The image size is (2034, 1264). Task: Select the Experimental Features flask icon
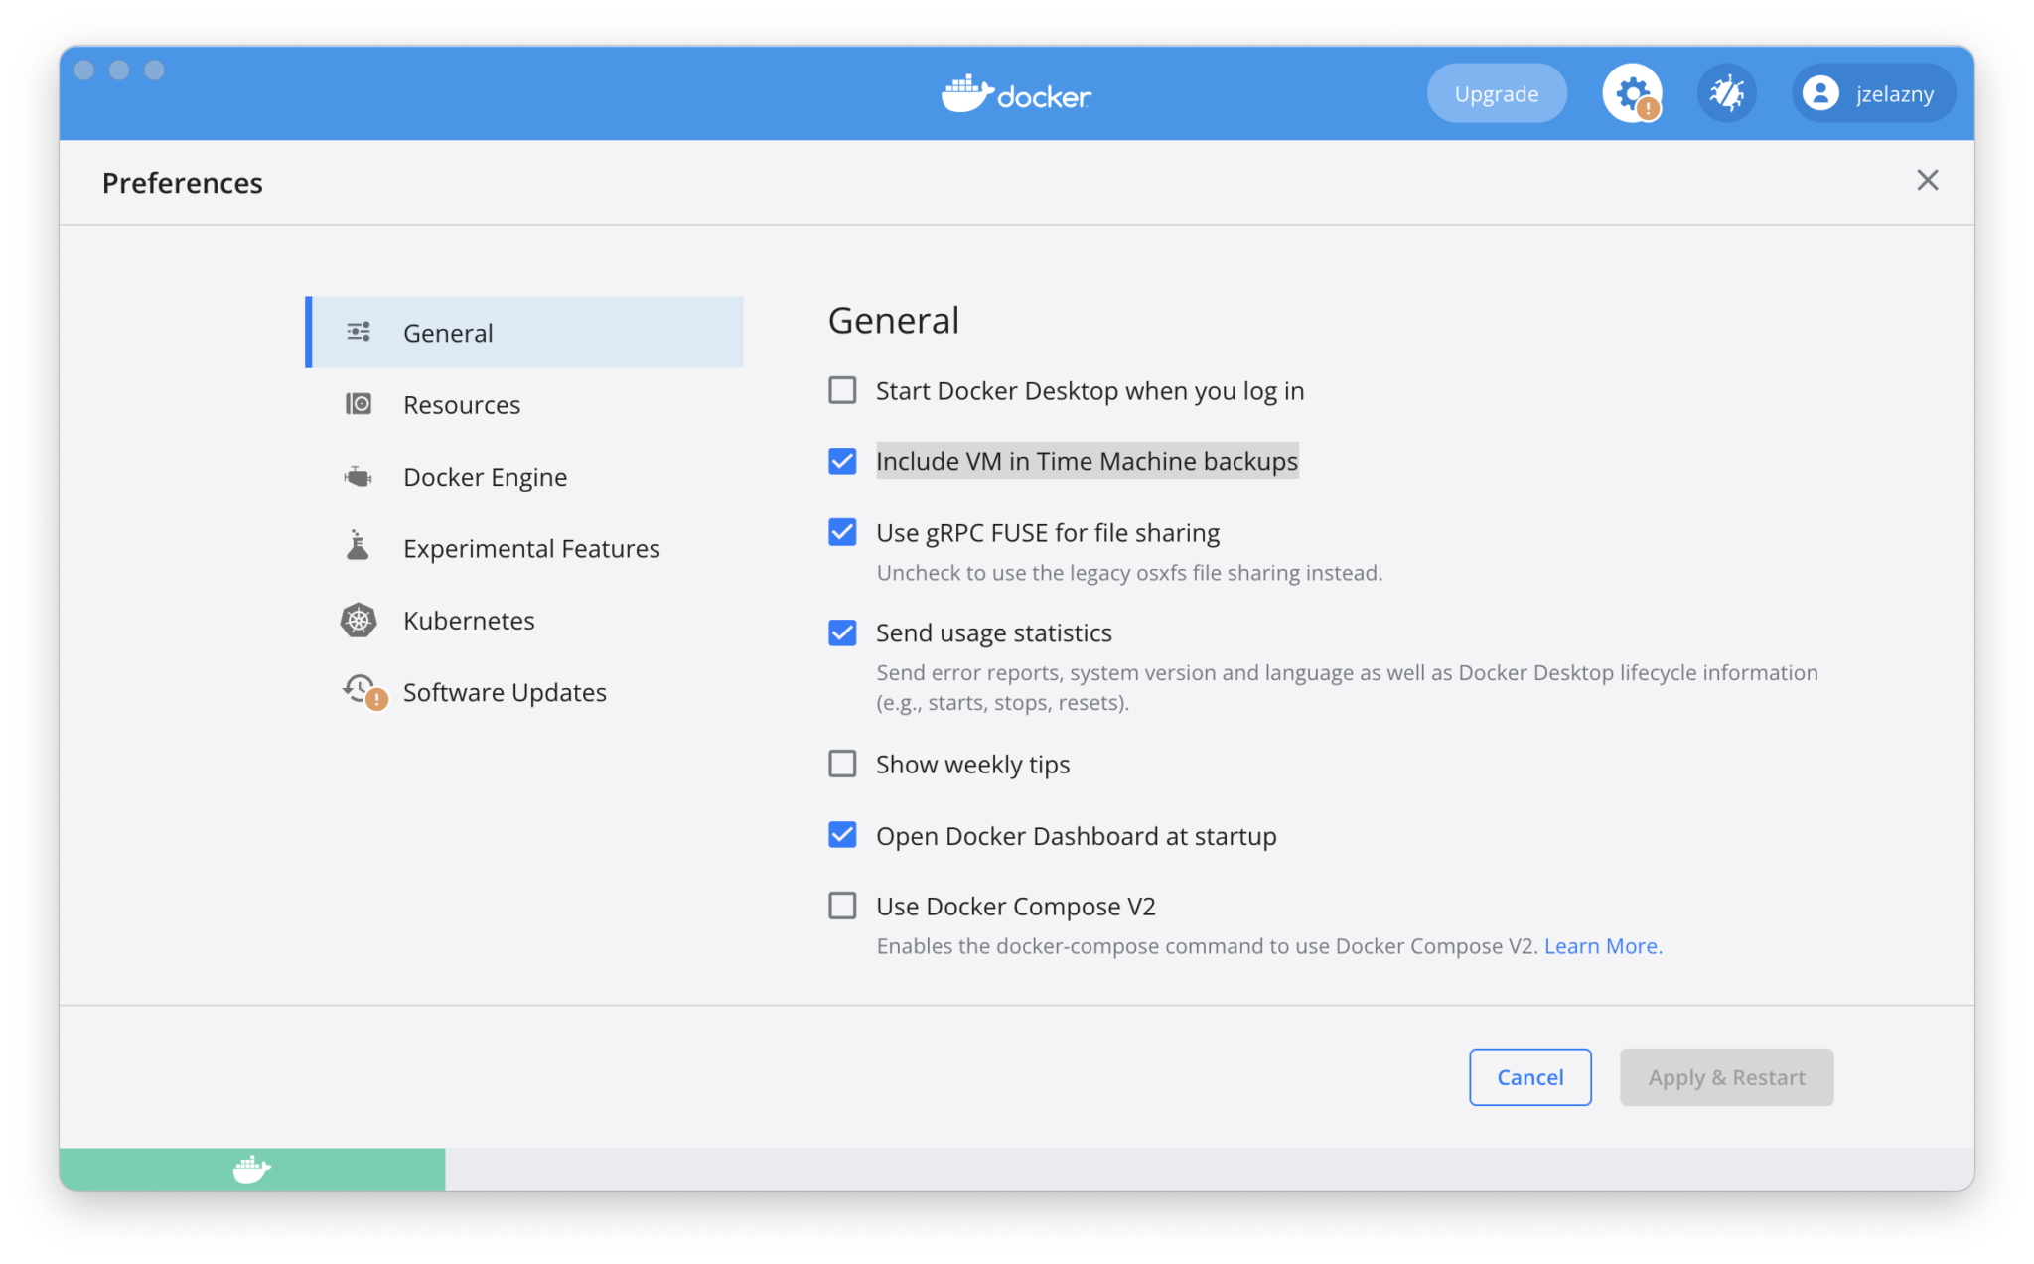coord(358,547)
